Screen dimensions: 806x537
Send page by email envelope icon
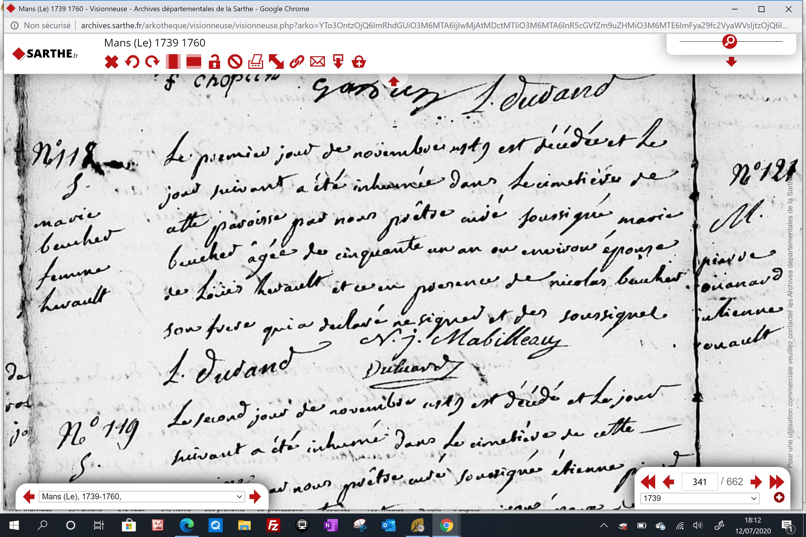pyautogui.click(x=317, y=62)
